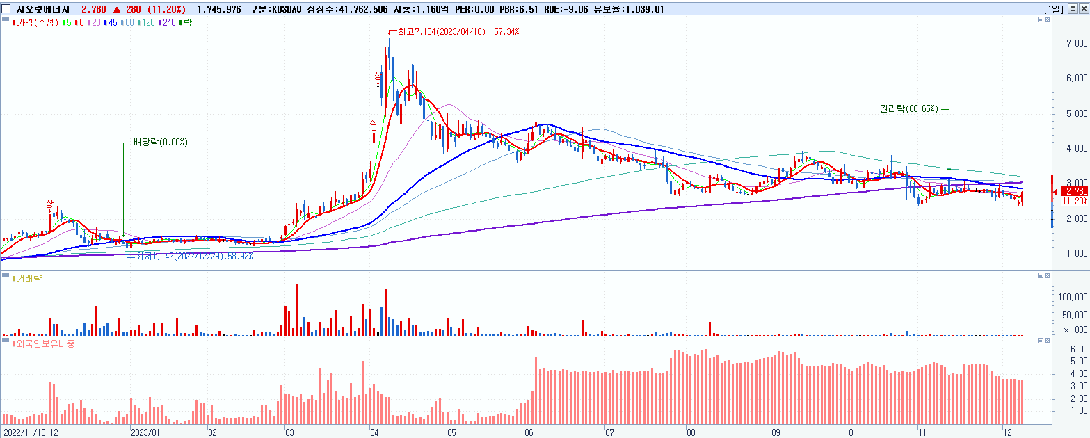The width and height of the screenshot is (1090, 438).
Task: Select the 60-day moving average legend
Action: 128,23
